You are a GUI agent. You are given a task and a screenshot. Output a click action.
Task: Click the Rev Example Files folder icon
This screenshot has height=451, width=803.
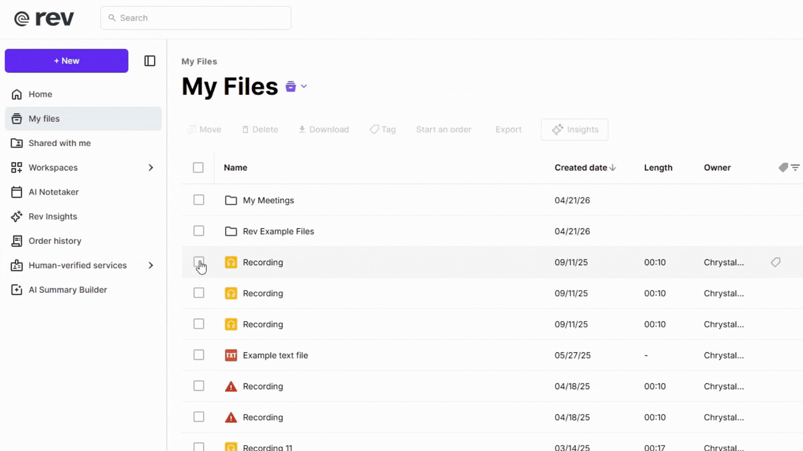point(231,231)
